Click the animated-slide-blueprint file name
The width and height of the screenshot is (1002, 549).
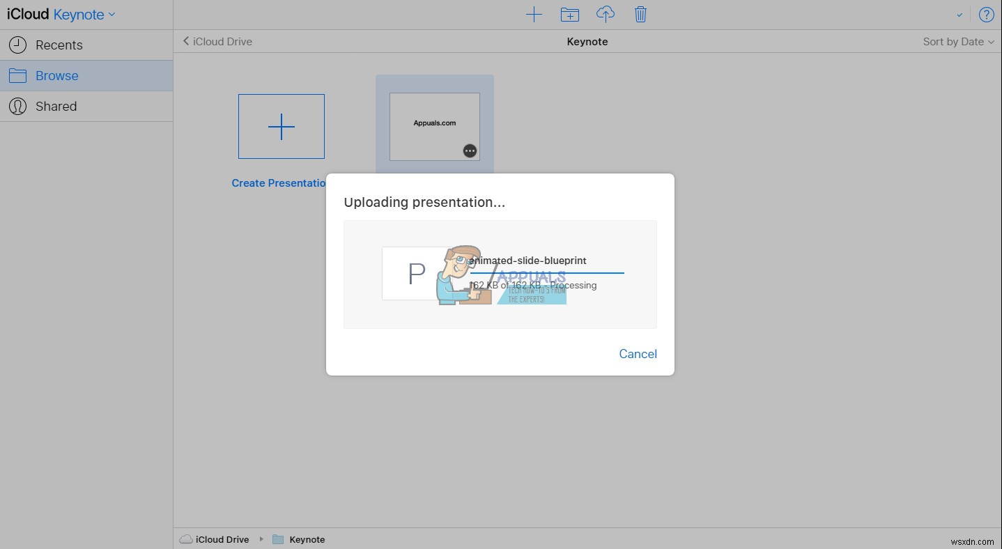(x=527, y=261)
